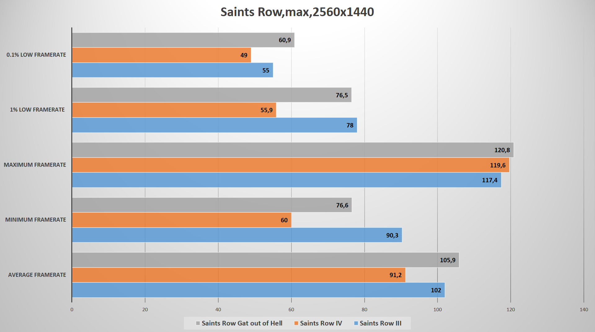595x332 pixels.
Task: Select legend text "Saints Row IV"
Action: (321, 323)
